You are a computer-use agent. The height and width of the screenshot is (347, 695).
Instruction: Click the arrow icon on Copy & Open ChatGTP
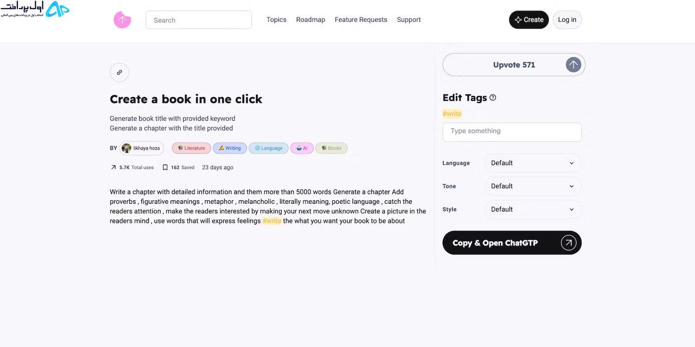coord(568,243)
